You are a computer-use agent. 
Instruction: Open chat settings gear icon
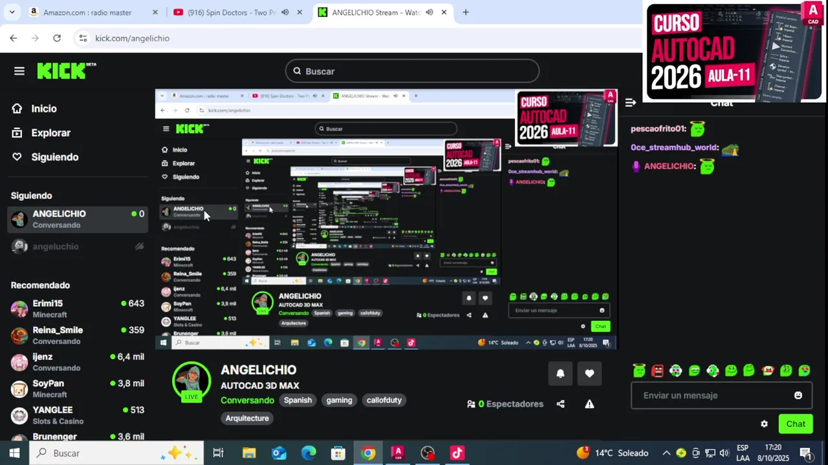point(764,424)
